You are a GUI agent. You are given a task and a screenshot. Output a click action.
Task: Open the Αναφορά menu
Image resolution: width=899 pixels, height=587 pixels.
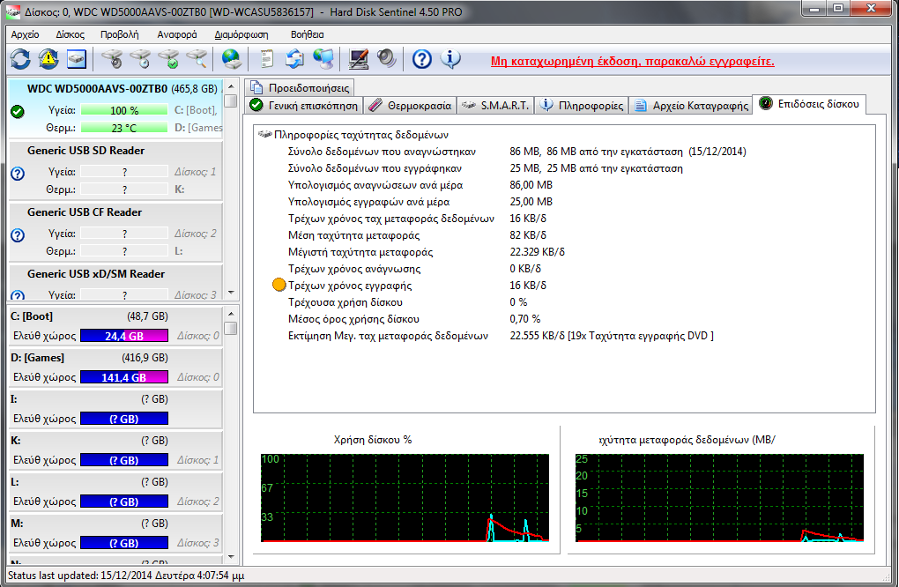[176, 34]
